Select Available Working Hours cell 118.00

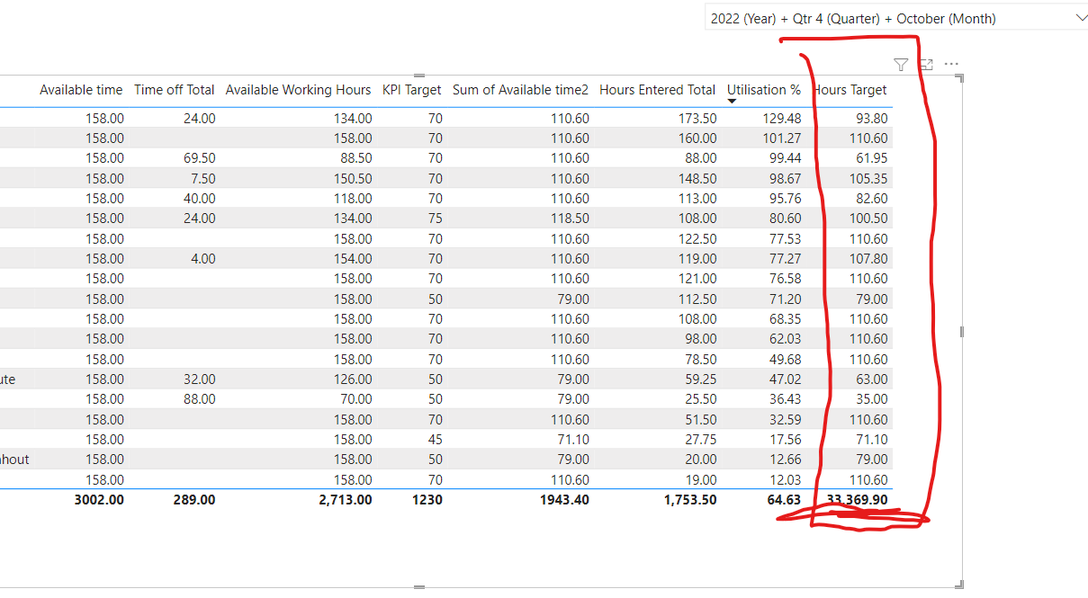(x=351, y=198)
